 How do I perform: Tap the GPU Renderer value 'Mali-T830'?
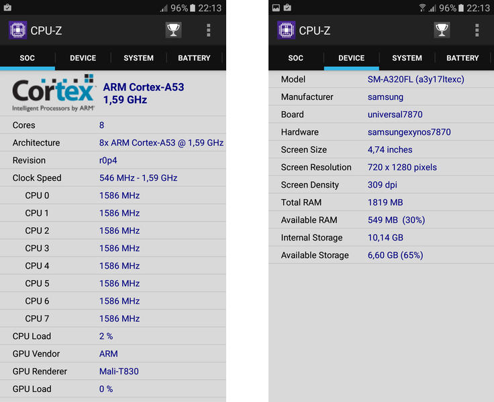[x=119, y=371]
